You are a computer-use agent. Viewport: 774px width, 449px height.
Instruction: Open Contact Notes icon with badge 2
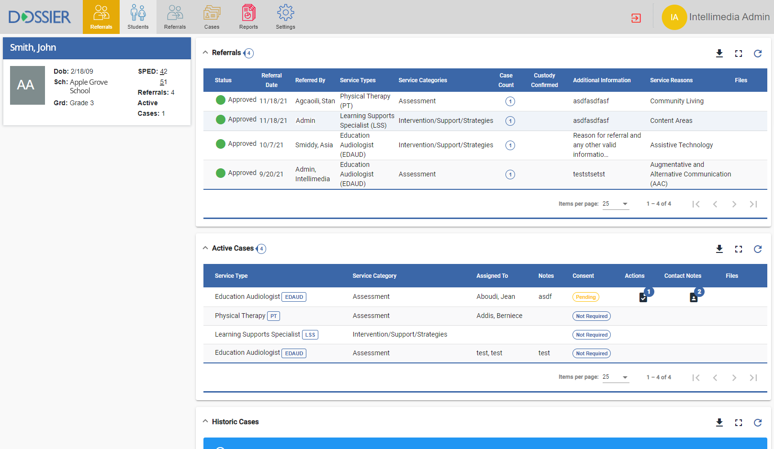click(694, 298)
